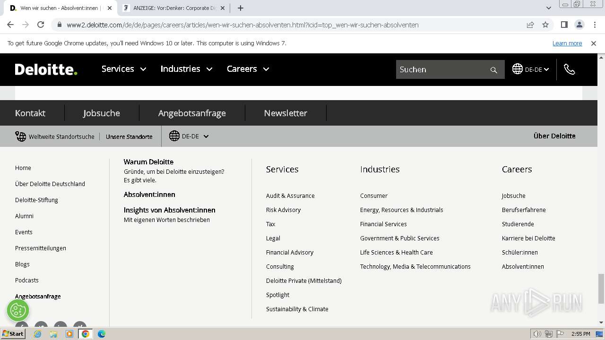Click the globe icon in header

[x=518, y=69]
